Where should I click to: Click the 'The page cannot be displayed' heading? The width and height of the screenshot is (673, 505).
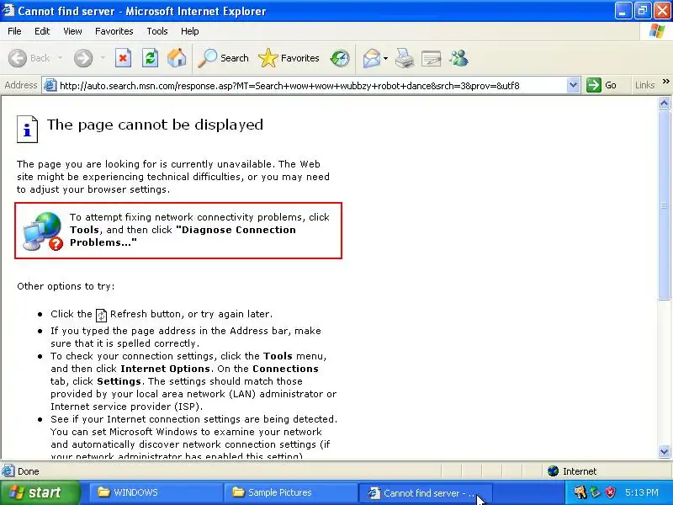click(155, 125)
